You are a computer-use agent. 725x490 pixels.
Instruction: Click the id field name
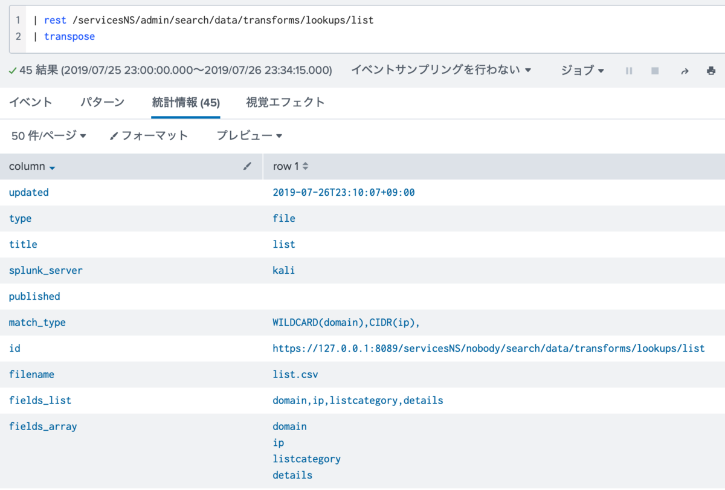[x=14, y=348]
